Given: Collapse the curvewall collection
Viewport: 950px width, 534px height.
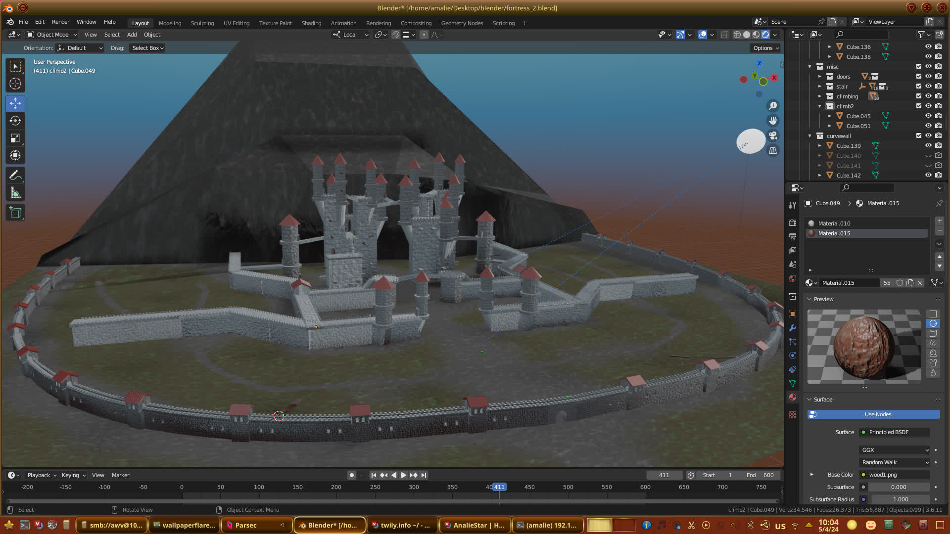Looking at the screenshot, I should [x=810, y=135].
